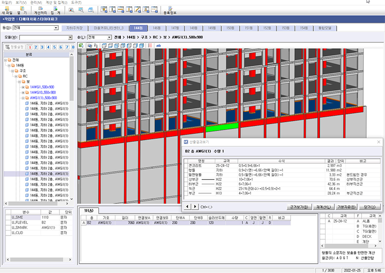Click the U_SME value cell 1110

[50, 217]
